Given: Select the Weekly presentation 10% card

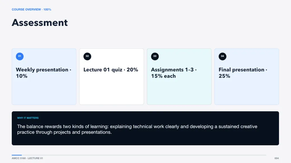Looking at the screenshot, I should [x=44, y=77].
